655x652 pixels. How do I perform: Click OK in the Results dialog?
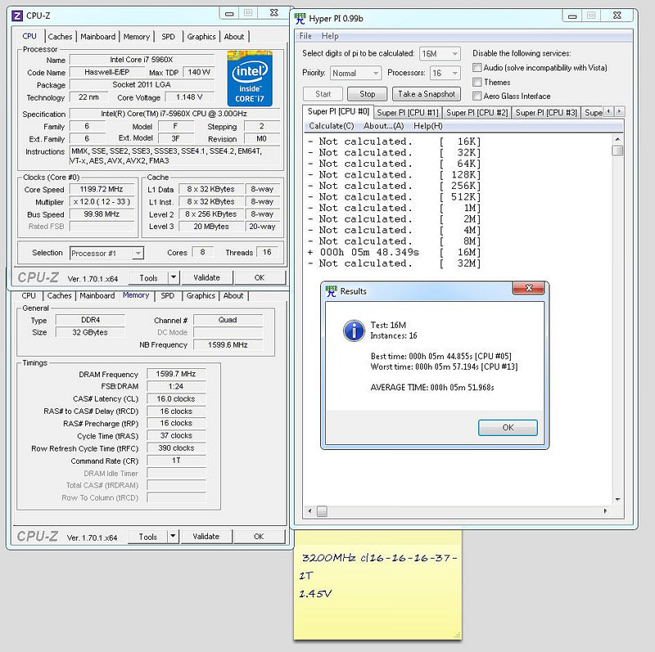click(x=508, y=427)
